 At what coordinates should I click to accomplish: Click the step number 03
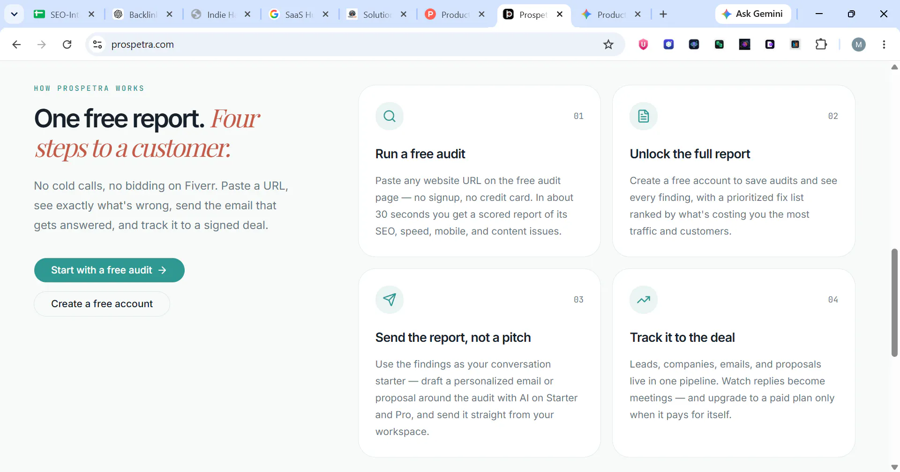(x=578, y=300)
